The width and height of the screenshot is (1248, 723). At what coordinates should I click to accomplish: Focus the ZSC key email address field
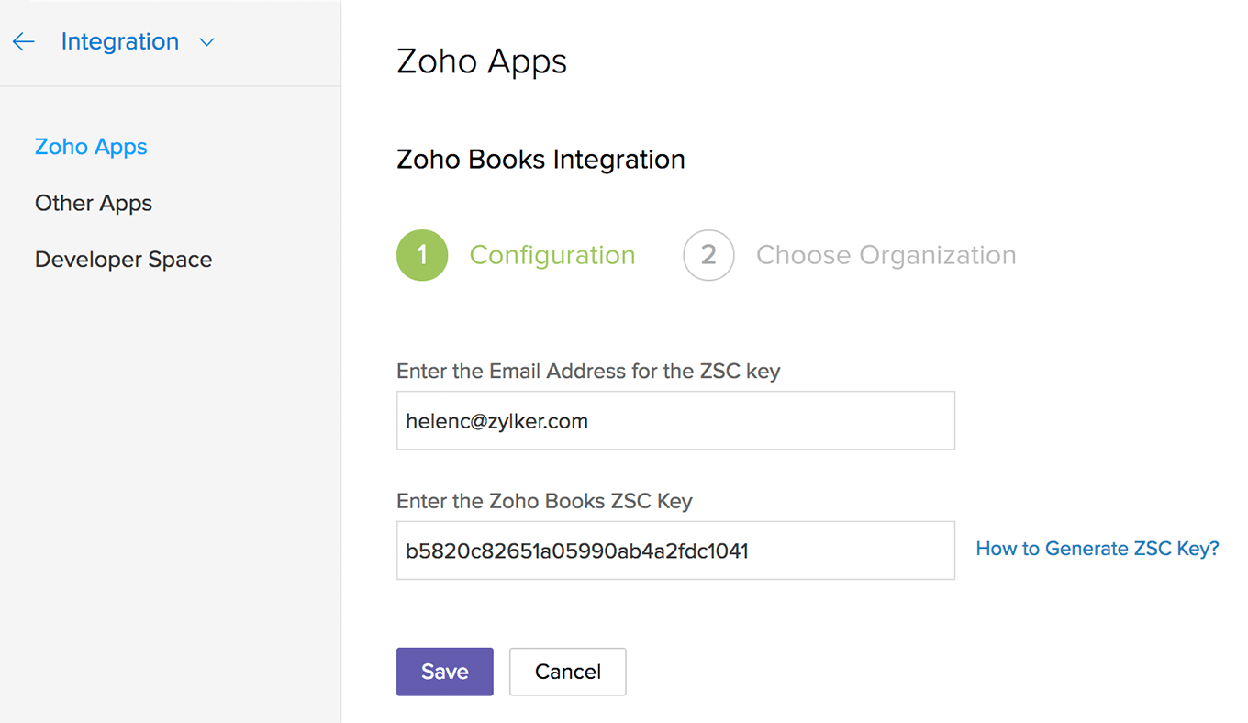point(675,420)
